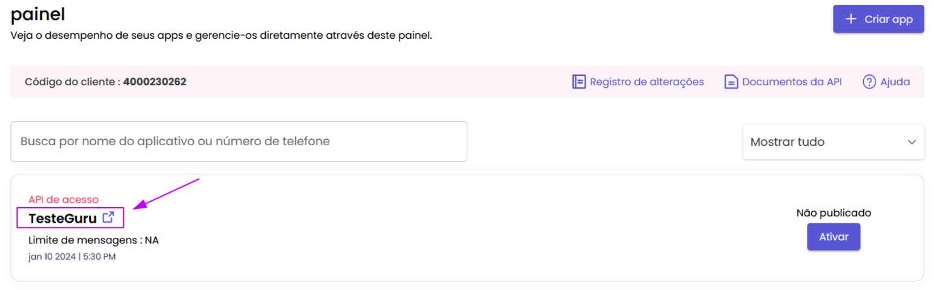Open TesteGuru via external link icon
Image resolution: width=934 pixels, height=290 pixels.
(108, 217)
